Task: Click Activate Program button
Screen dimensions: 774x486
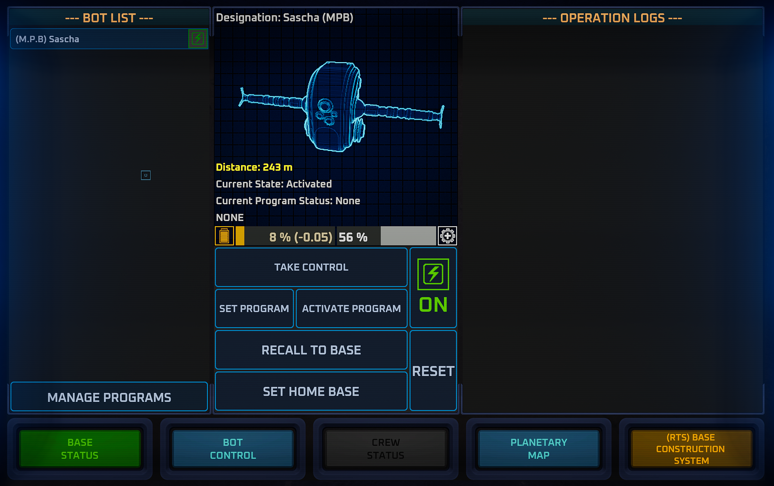Action: point(352,309)
